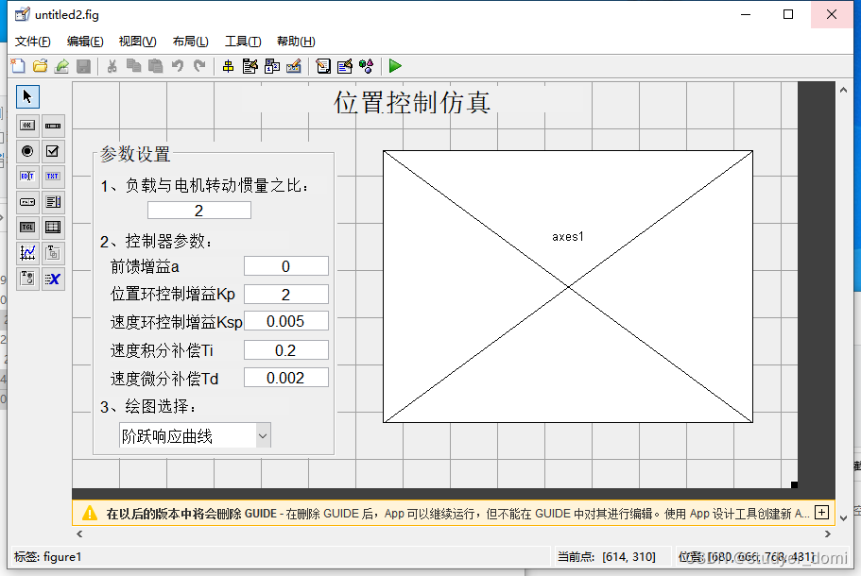The height and width of the screenshot is (576, 861).
Task: Undo the last action
Action: coord(178,66)
